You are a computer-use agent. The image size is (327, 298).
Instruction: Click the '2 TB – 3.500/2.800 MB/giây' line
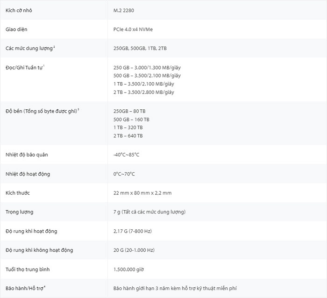point(144,92)
